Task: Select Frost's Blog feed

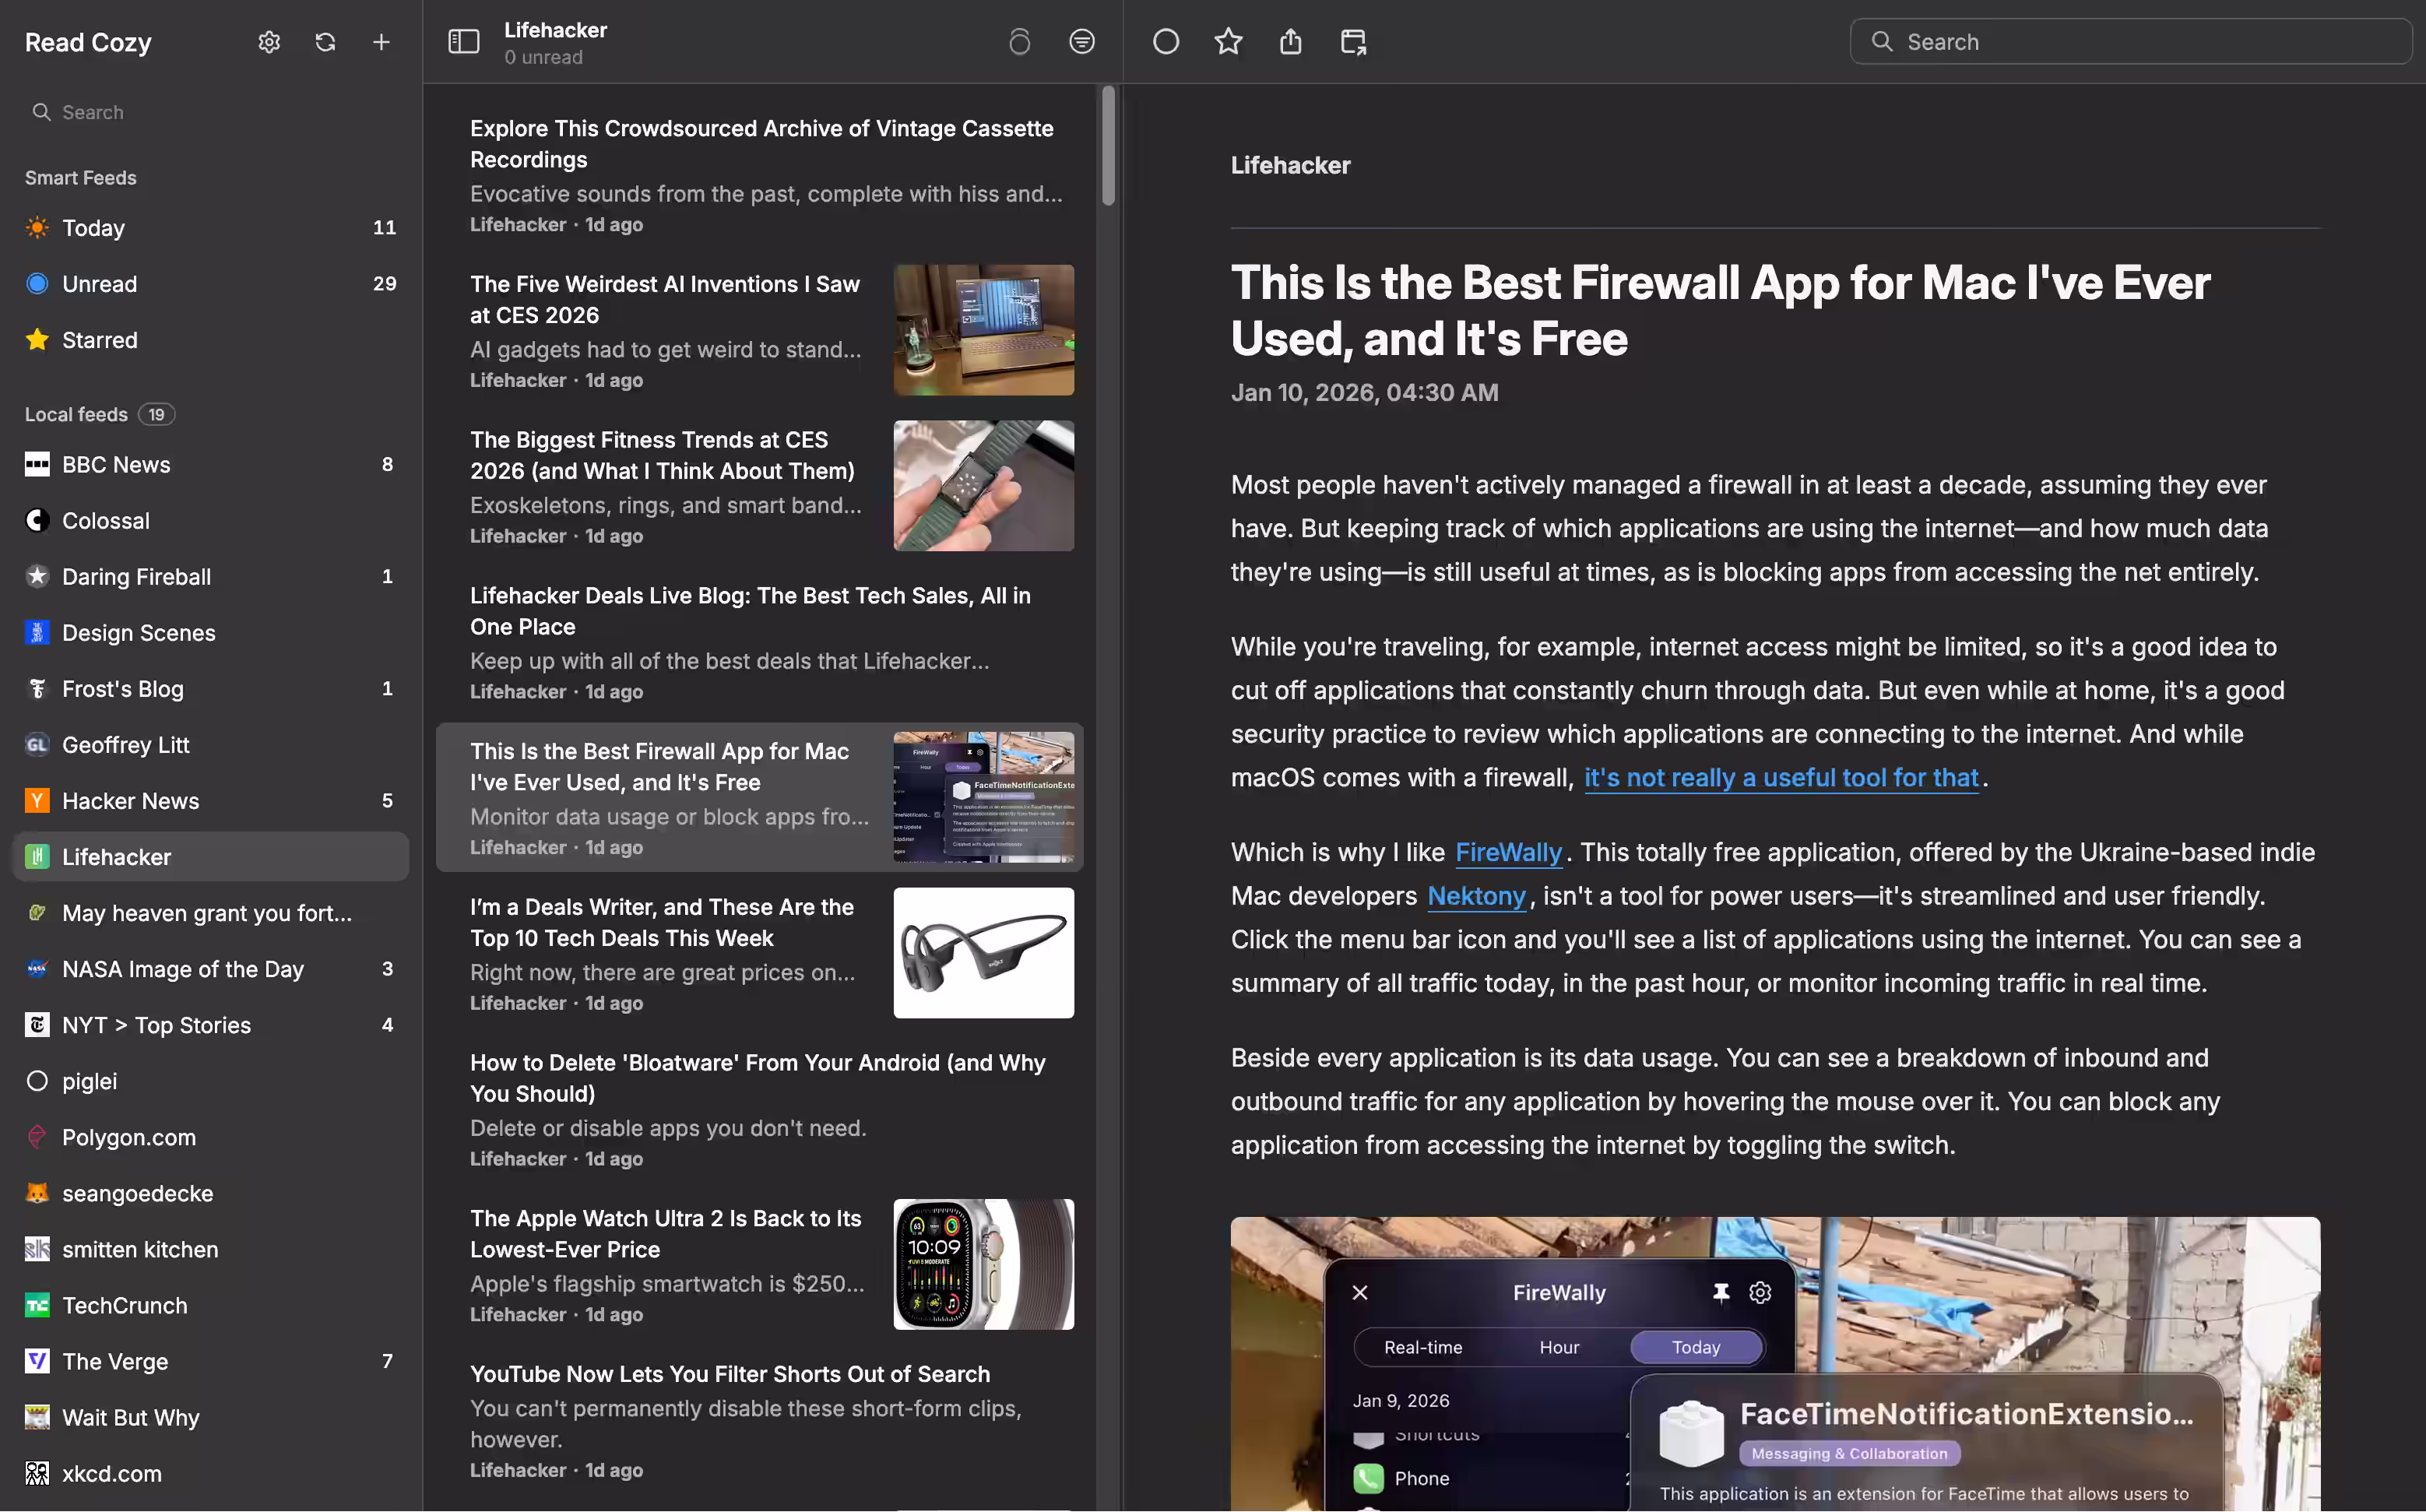Action: coord(210,689)
